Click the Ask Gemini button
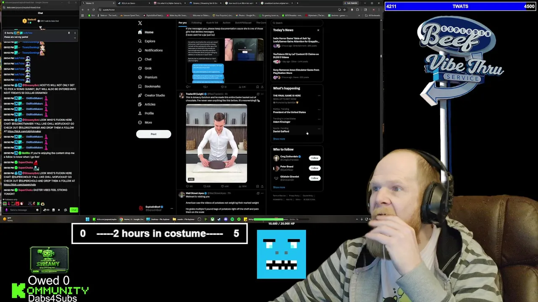Viewport: 538px width, 302px height. (351, 3)
